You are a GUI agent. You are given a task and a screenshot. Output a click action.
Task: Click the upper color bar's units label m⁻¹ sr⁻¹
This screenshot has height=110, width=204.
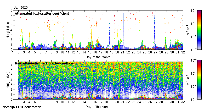[x=188, y=30]
